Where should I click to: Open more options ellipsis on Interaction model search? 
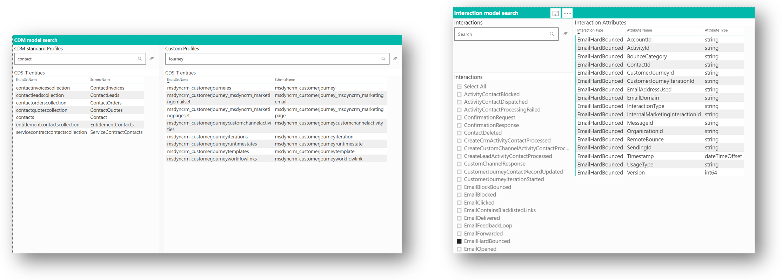pos(567,13)
